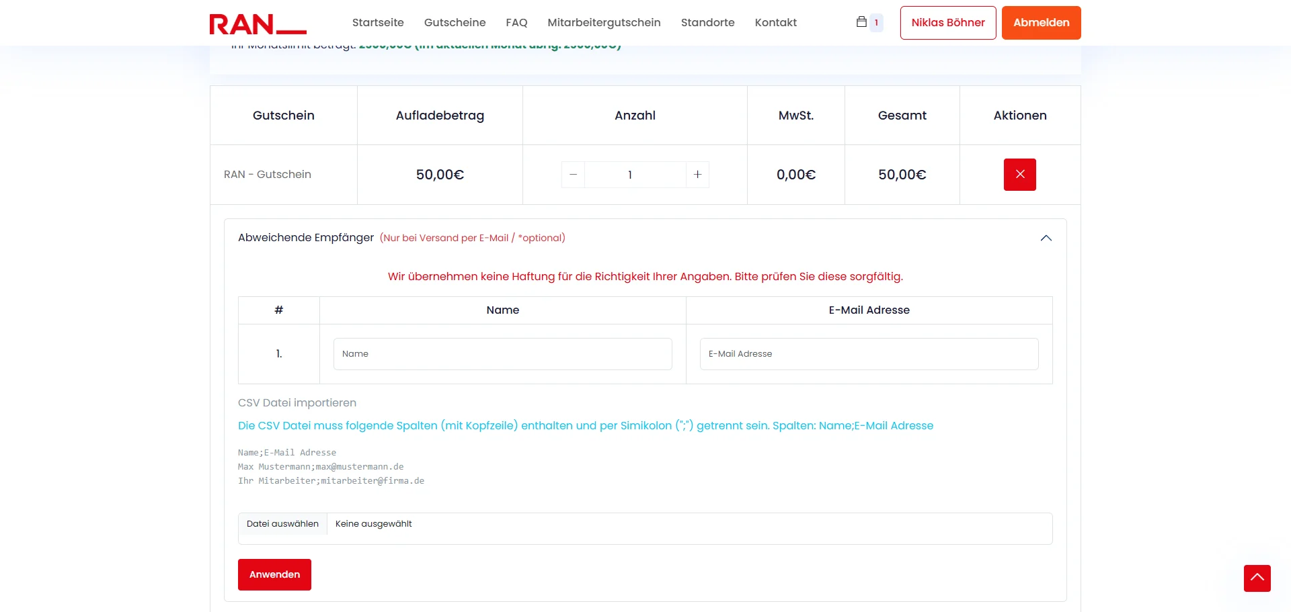
Task: Click the Anwenden button
Action: (274, 574)
